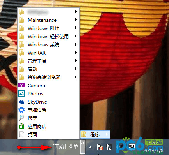Viewport: 169px width, 155px height.
Task: Click the 搜狗高速浏览器 folder icon
Action: point(21,77)
